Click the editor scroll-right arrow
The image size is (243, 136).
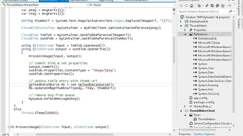coord(170,134)
